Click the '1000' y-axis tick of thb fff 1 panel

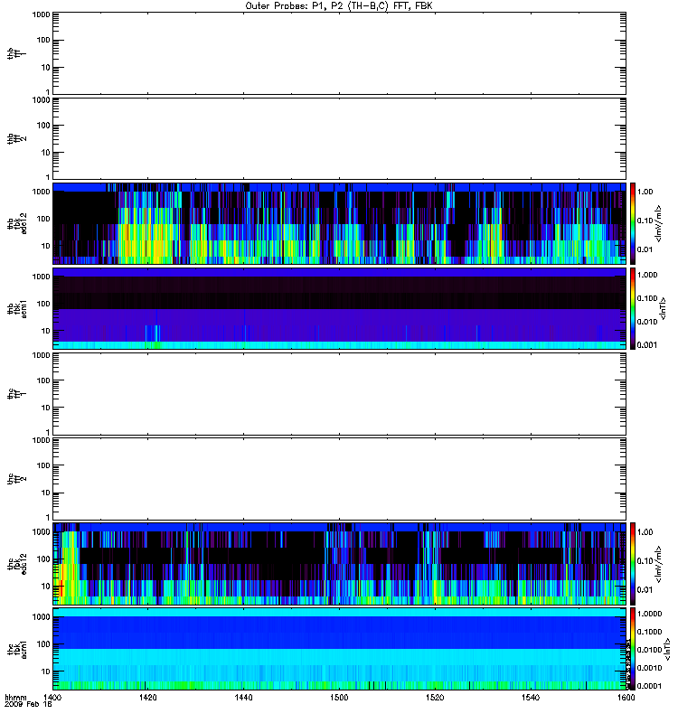tap(41, 14)
